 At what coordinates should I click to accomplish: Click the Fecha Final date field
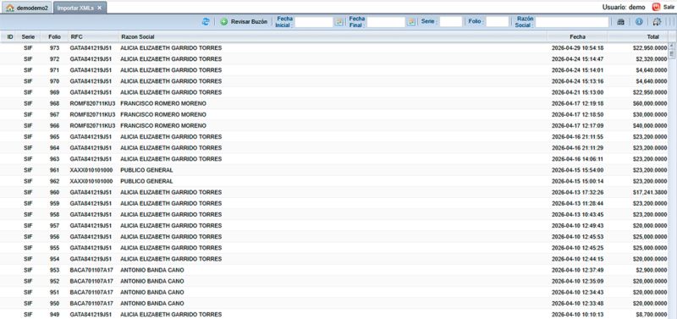pyautogui.click(x=386, y=22)
